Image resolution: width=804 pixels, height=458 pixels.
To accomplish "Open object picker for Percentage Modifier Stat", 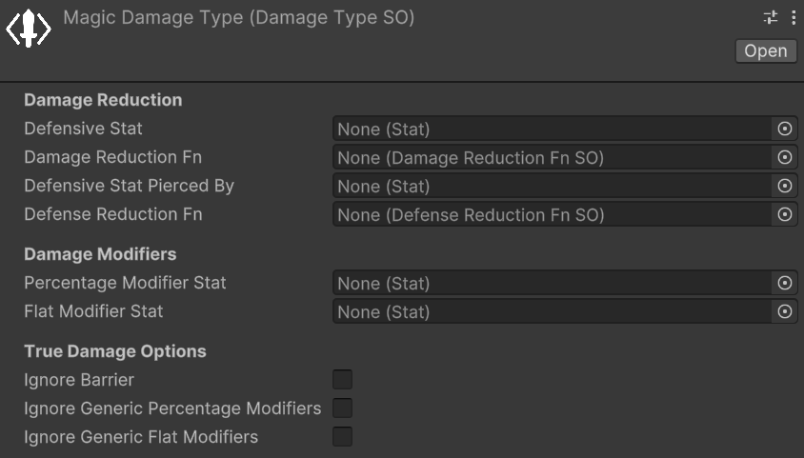I will 785,283.
